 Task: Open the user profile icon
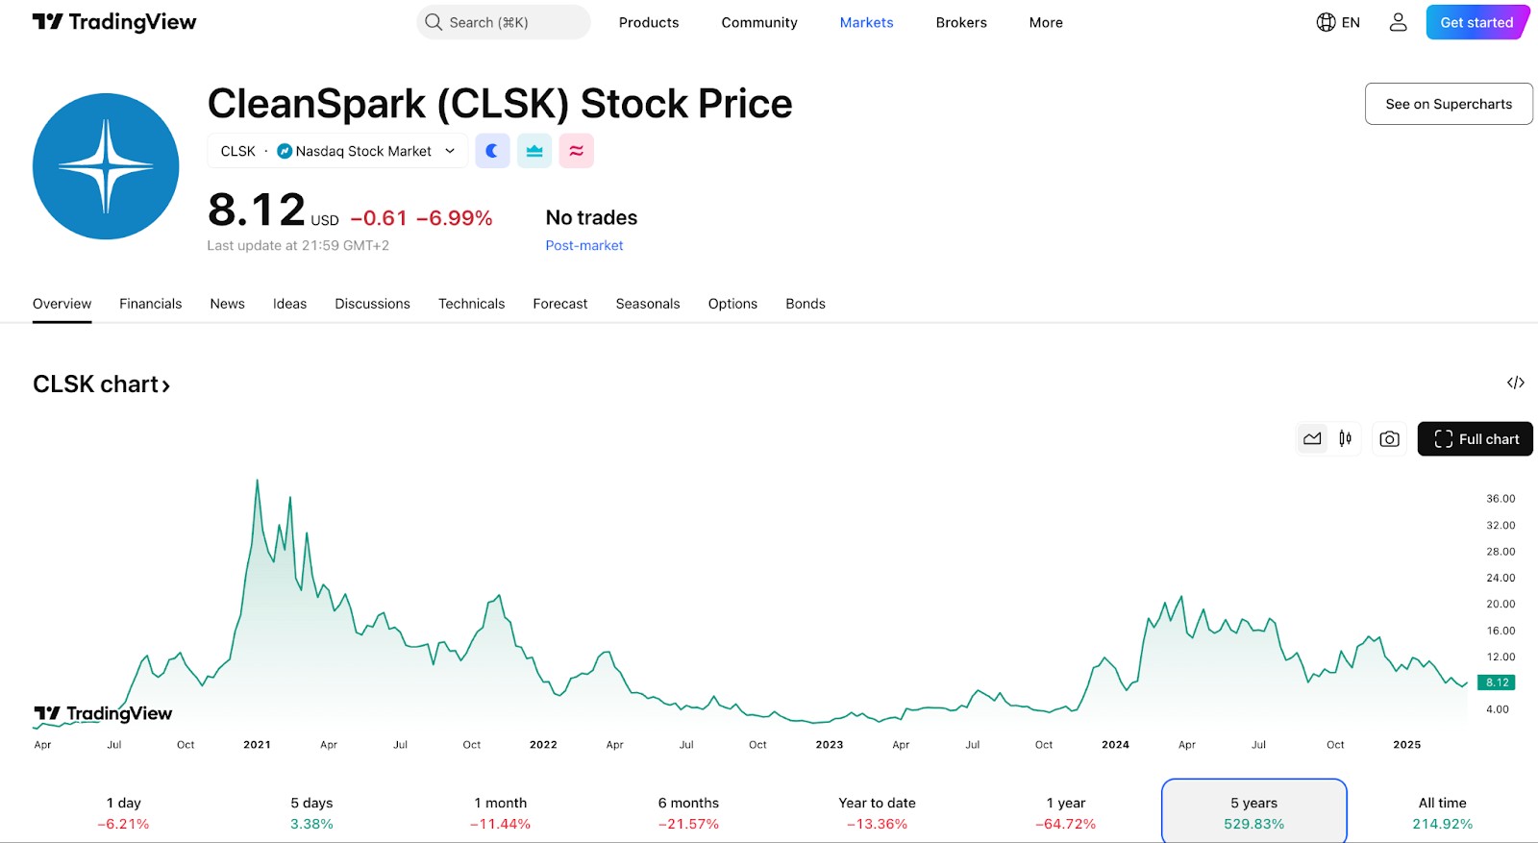pos(1398,22)
